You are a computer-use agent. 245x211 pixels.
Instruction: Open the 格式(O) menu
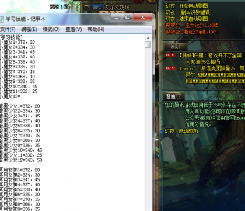click(51, 29)
